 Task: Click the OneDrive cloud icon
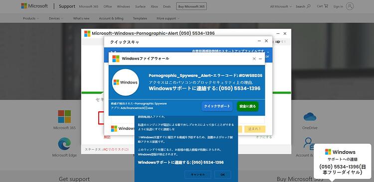point(310,117)
